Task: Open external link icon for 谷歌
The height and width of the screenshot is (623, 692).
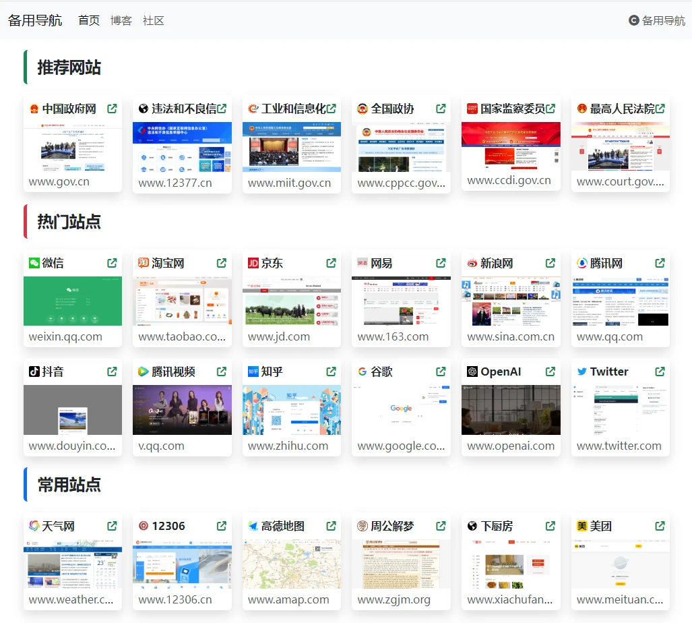Action: click(x=441, y=372)
